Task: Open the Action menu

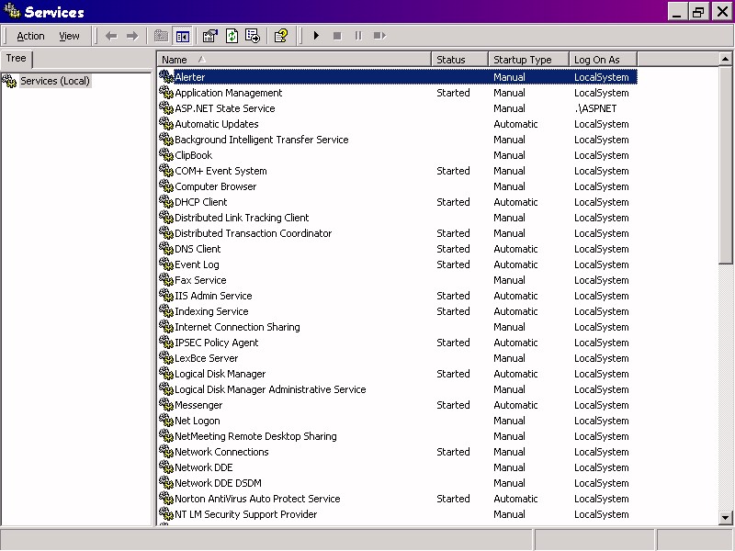Action: pyautogui.click(x=30, y=36)
